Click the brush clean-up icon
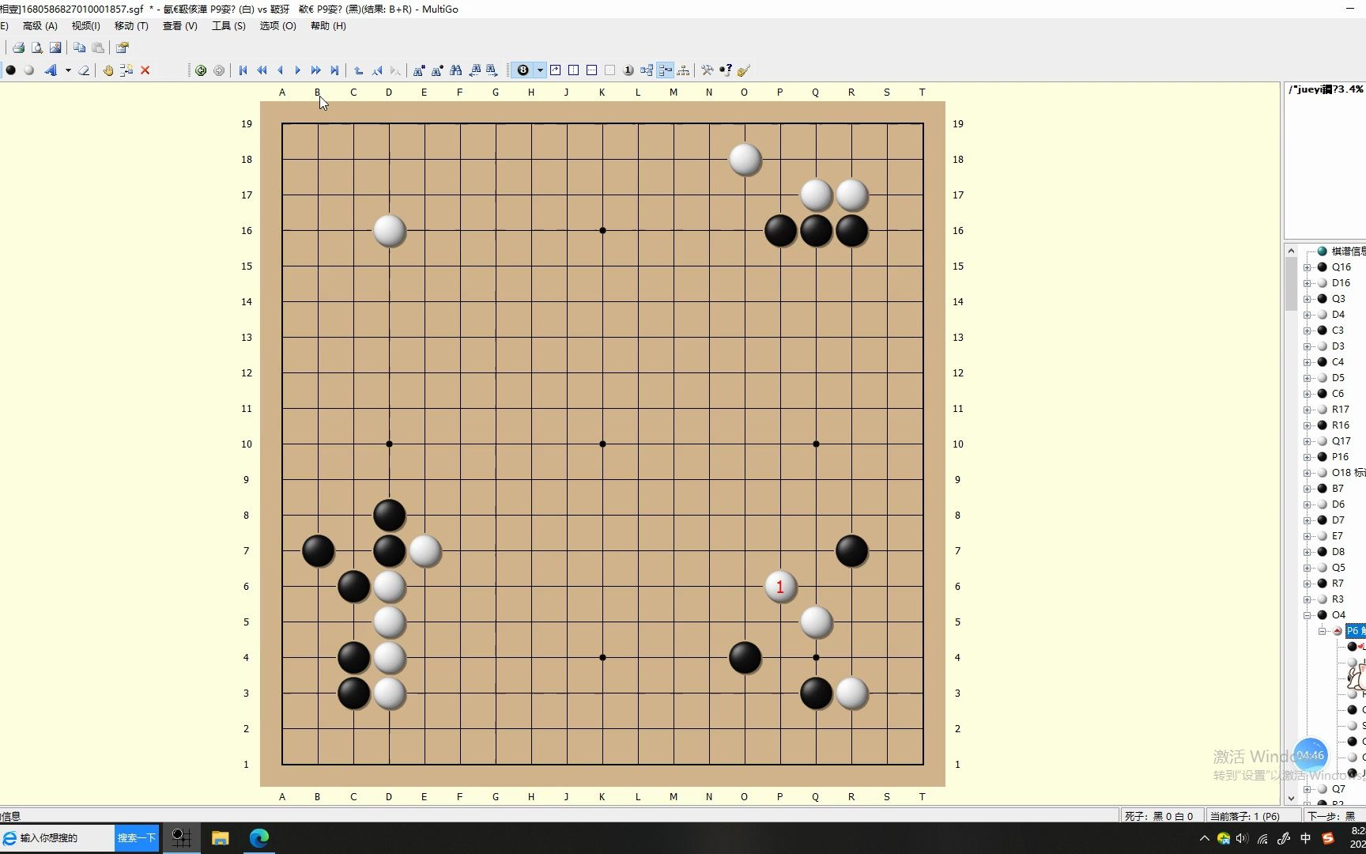The height and width of the screenshot is (854, 1366). 744,70
